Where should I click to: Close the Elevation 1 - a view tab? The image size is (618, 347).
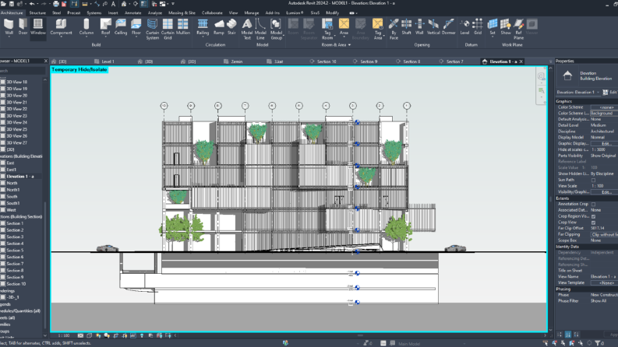(521, 61)
